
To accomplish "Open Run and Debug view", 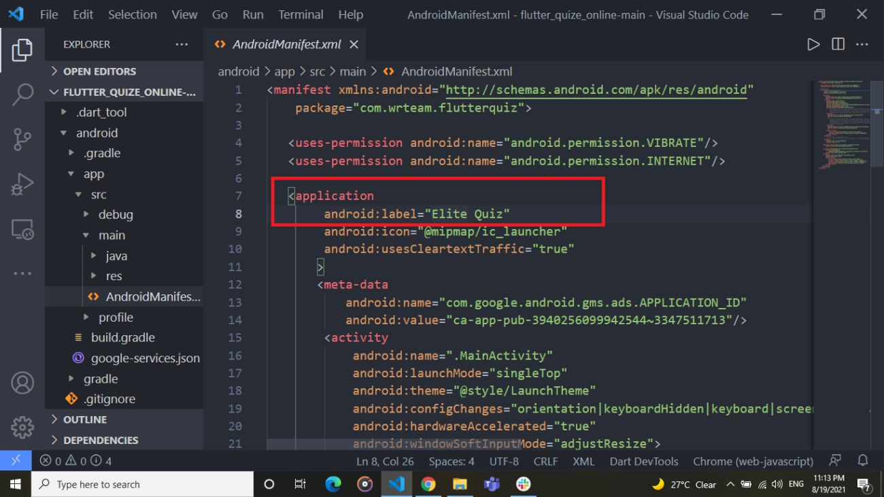I will click(22, 184).
